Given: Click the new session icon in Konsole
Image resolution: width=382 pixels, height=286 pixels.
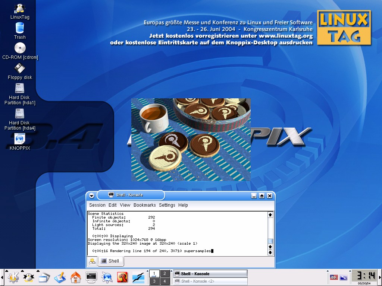Looking at the screenshot, I should [92, 261].
